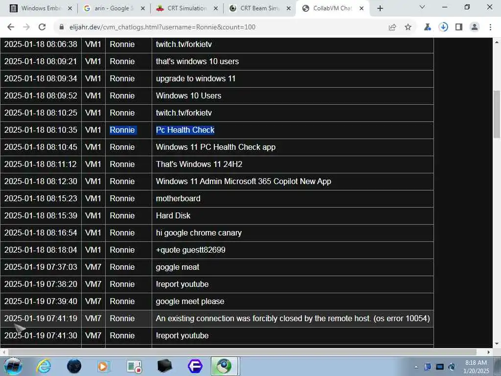The image size is (501, 376).
Task: Click 'Windows 11 PC Health Check app' message
Action: pyautogui.click(x=216, y=147)
